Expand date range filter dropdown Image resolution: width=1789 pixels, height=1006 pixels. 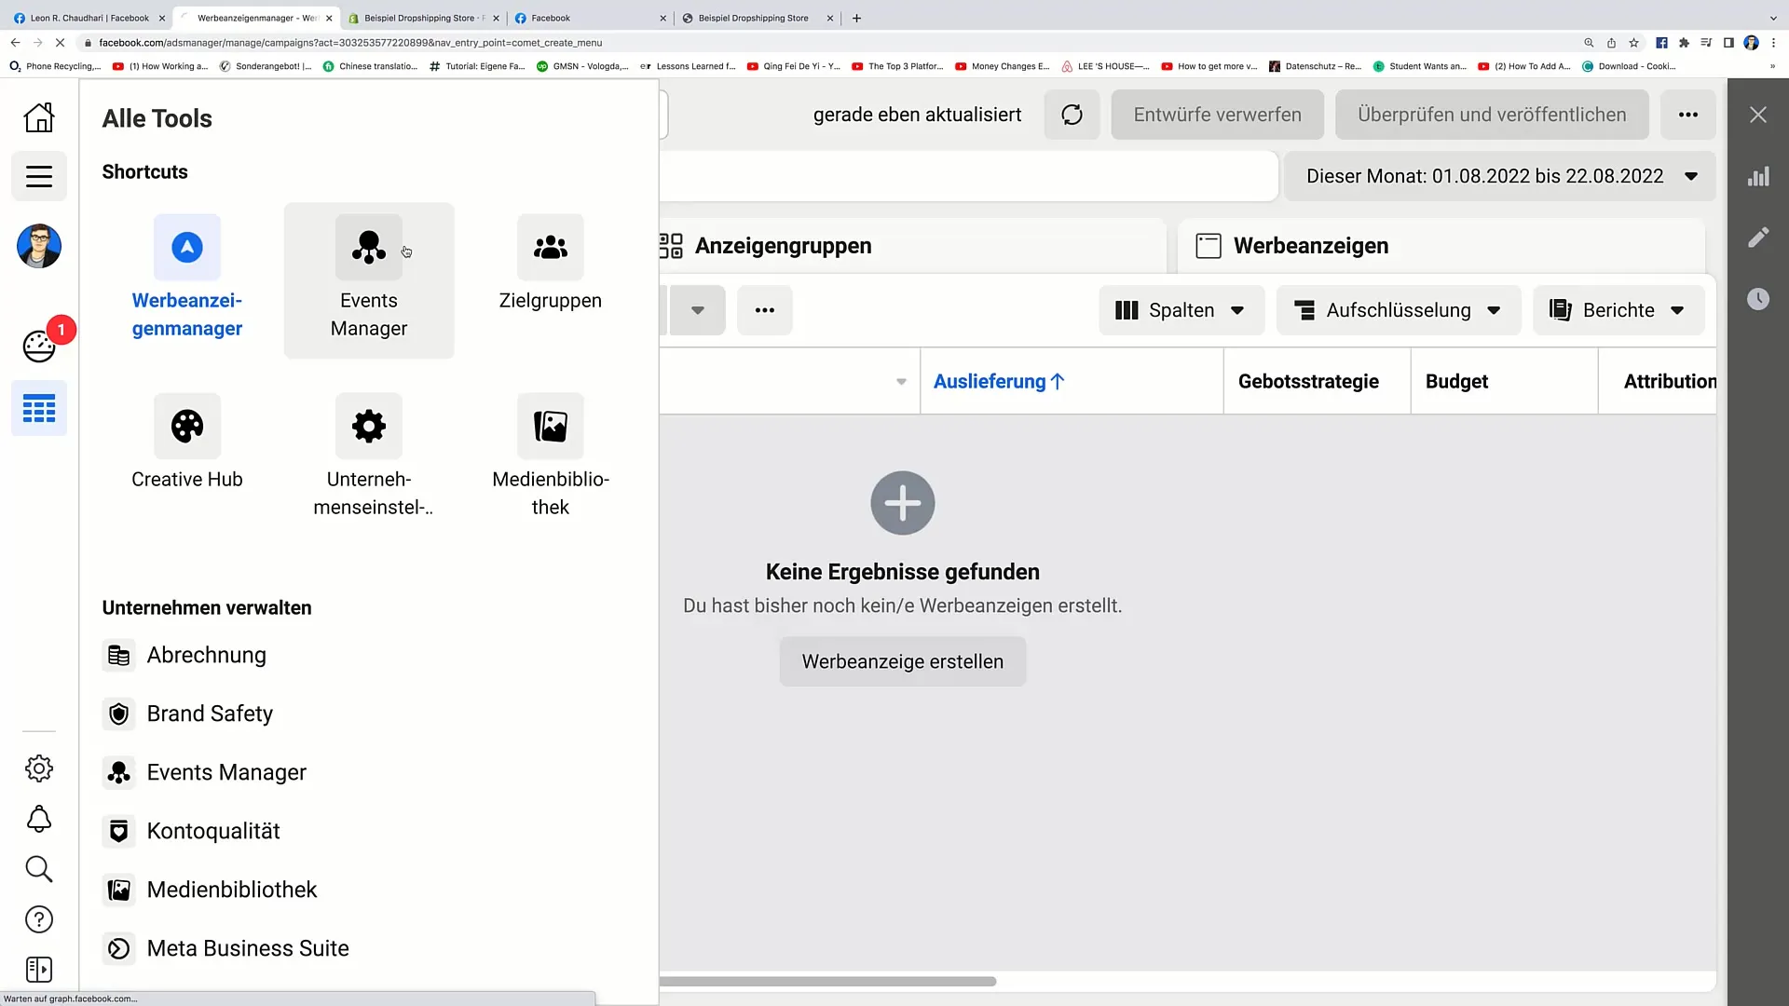click(1694, 176)
